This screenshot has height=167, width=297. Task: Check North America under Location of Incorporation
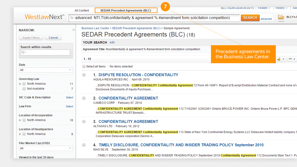24,120
